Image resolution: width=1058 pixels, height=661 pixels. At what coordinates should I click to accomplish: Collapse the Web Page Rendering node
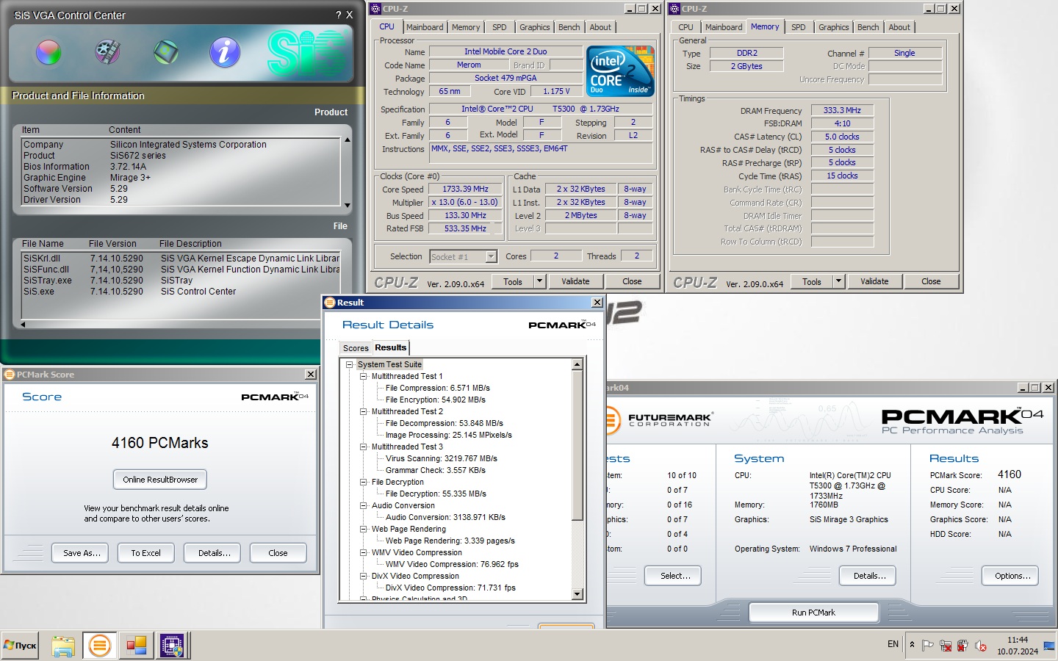[363, 529]
